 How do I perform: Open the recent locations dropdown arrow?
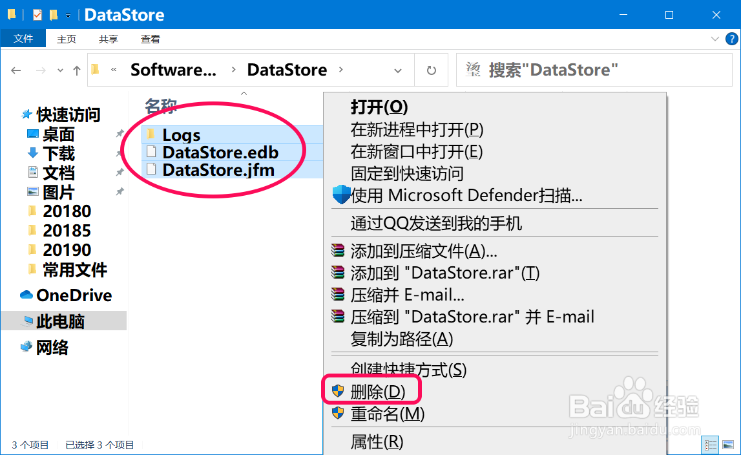click(x=60, y=70)
